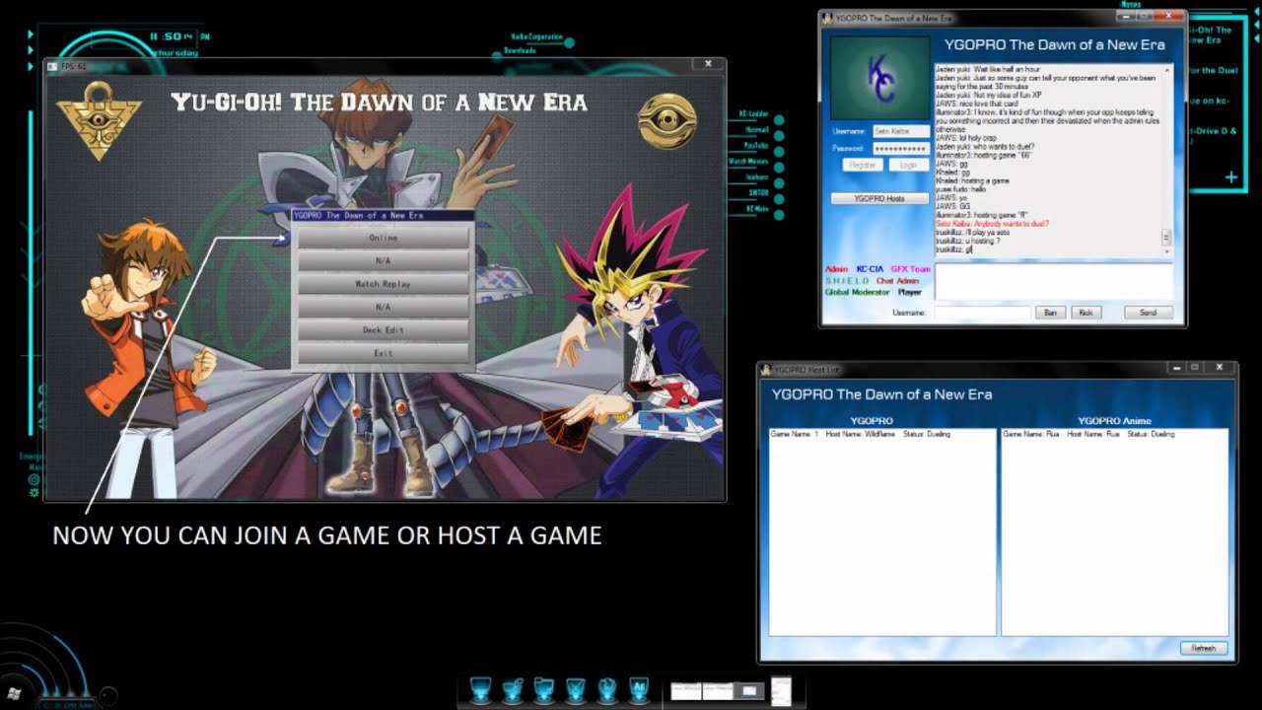Viewport: 1262px width, 710px height.
Task: Click the KC logo avatar in chat window
Action: pyautogui.click(x=879, y=78)
